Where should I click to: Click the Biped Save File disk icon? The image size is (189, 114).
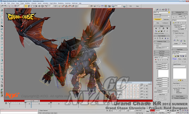point(162,31)
